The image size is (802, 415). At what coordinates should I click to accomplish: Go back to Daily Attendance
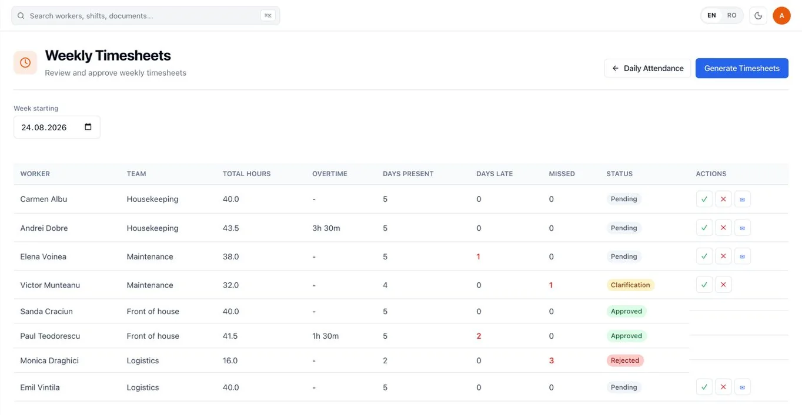(647, 68)
